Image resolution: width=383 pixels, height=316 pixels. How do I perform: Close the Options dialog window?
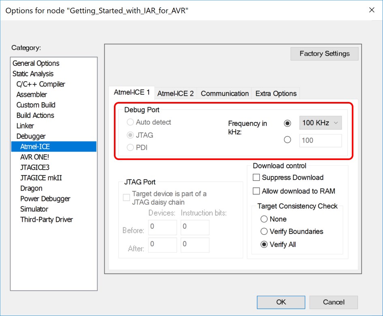372,10
